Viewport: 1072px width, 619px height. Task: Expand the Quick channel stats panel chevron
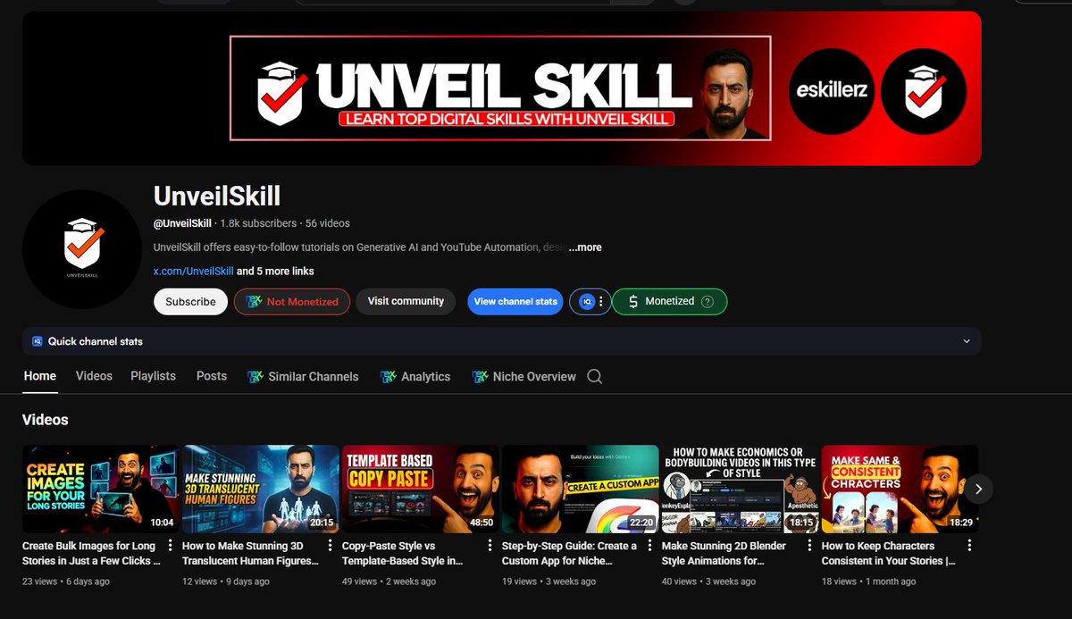pos(966,341)
